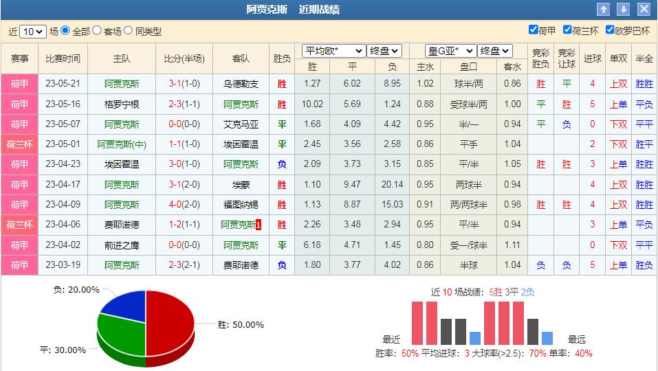
Task: Select the 全部 radio button
Action: 65,30
